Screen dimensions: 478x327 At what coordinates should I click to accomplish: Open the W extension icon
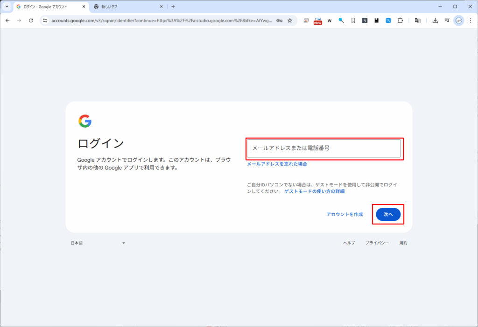330,20
